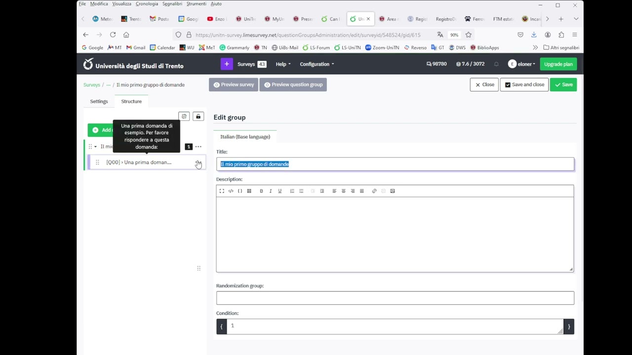Open a new browser tab

561,19
